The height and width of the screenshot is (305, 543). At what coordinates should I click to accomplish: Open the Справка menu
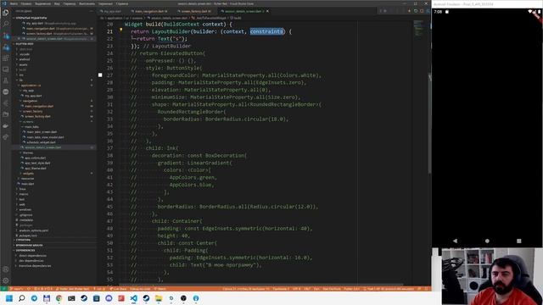121,3
